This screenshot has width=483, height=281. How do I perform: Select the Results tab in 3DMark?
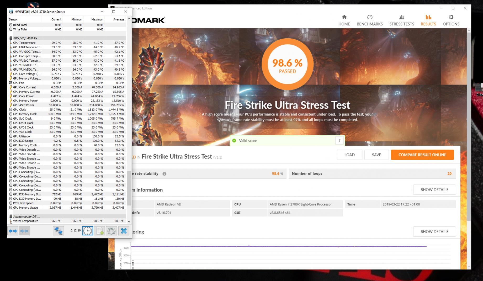(x=428, y=20)
